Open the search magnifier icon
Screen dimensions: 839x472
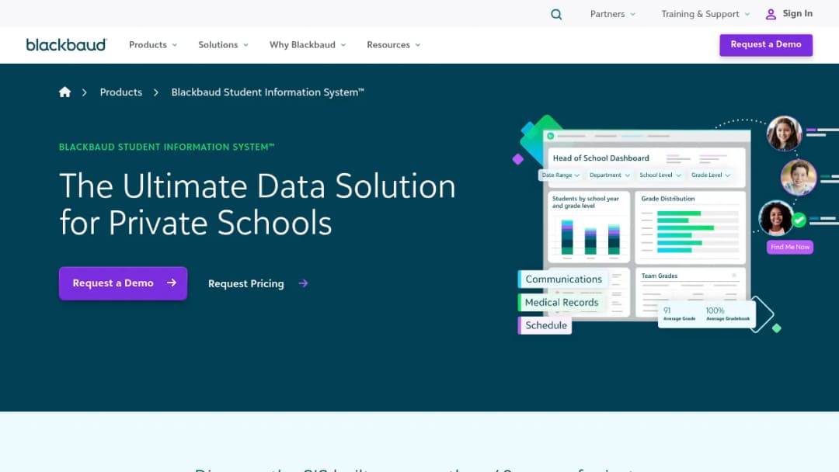(x=556, y=15)
